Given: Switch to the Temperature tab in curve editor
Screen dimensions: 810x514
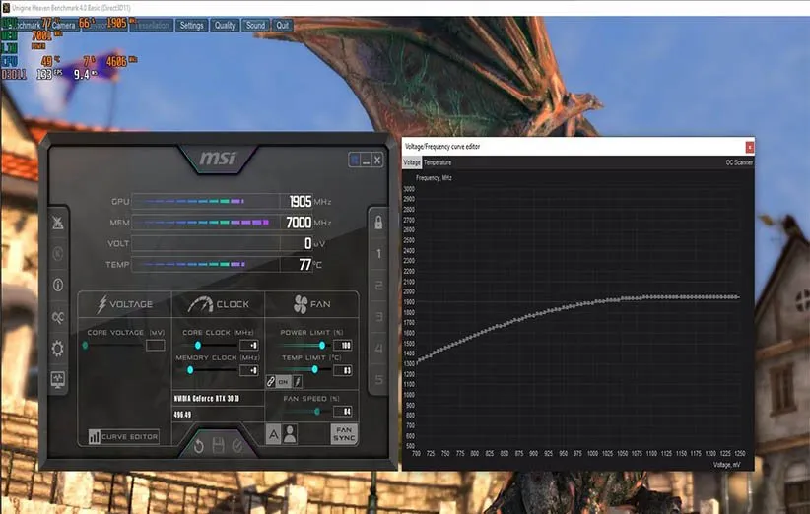Looking at the screenshot, I should click(438, 161).
